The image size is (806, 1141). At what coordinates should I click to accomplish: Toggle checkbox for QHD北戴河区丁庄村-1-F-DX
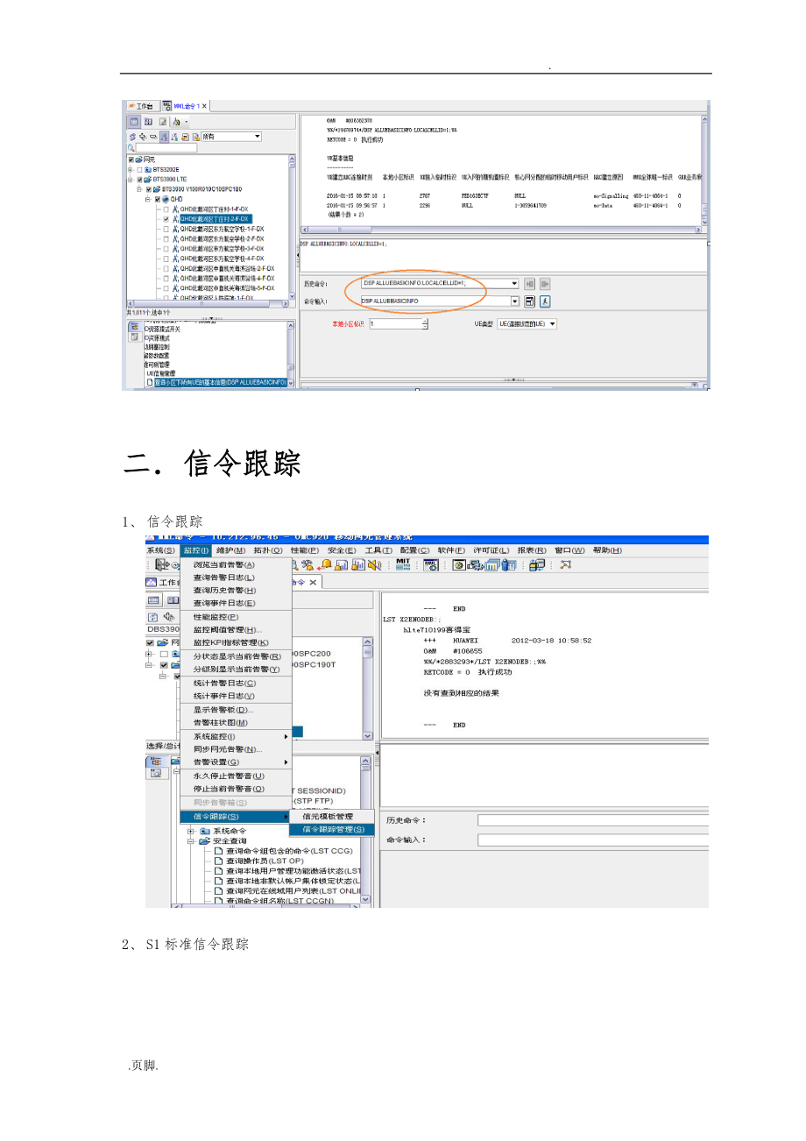[x=166, y=209]
